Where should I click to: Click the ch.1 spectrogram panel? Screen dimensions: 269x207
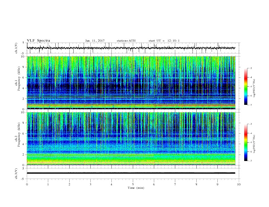click(131, 83)
